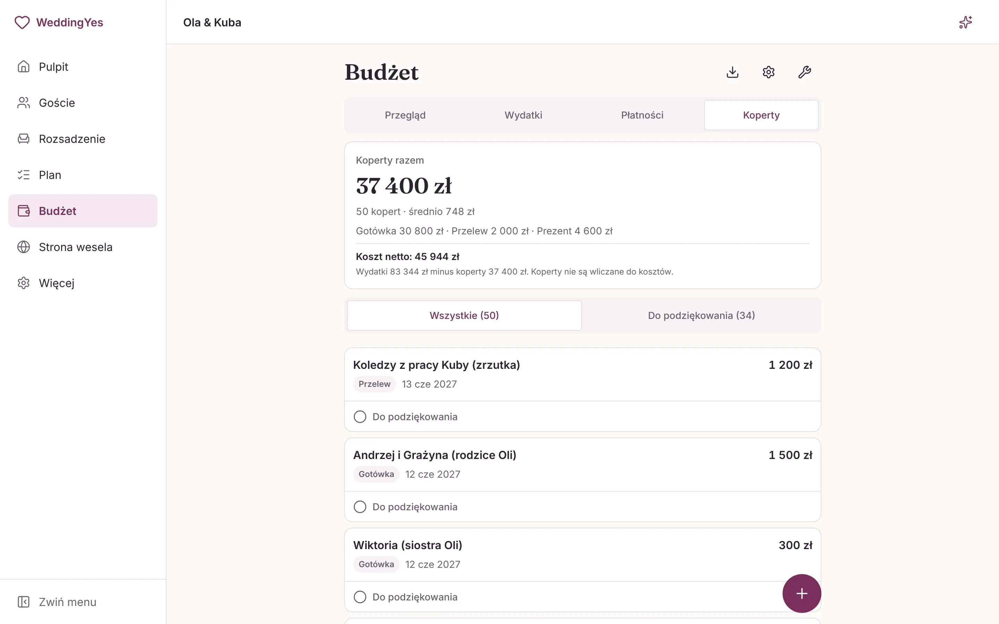This screenshot has width=999, height=624.
Task: Open Więcej in the sidebar
Action: coord(83,283)
